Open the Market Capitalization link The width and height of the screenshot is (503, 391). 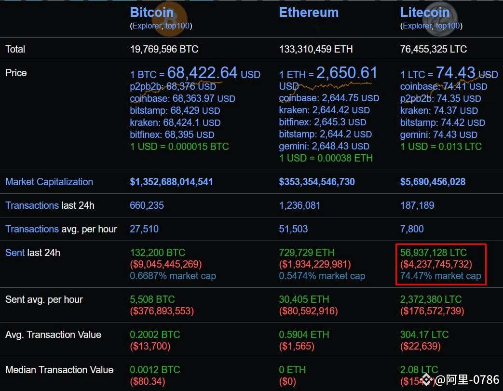49,182
